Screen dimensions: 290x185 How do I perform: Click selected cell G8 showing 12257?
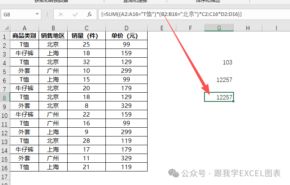[x=219, y=97]
